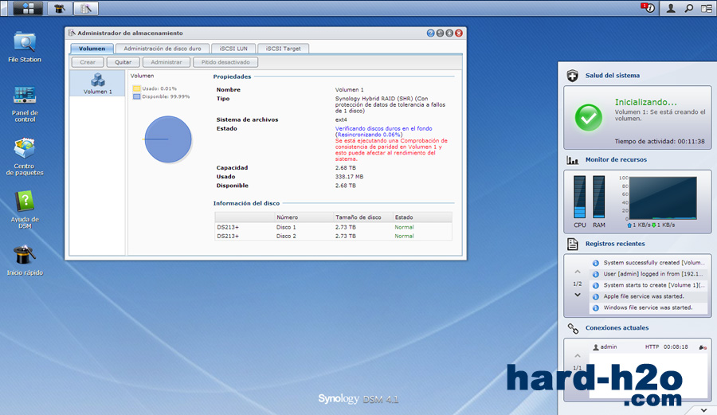Click log 'System successfully created [Volum...'

[648, 263]
